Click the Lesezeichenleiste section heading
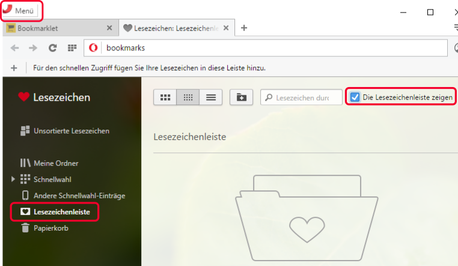The image size is (458, 266). click(190, 137)
